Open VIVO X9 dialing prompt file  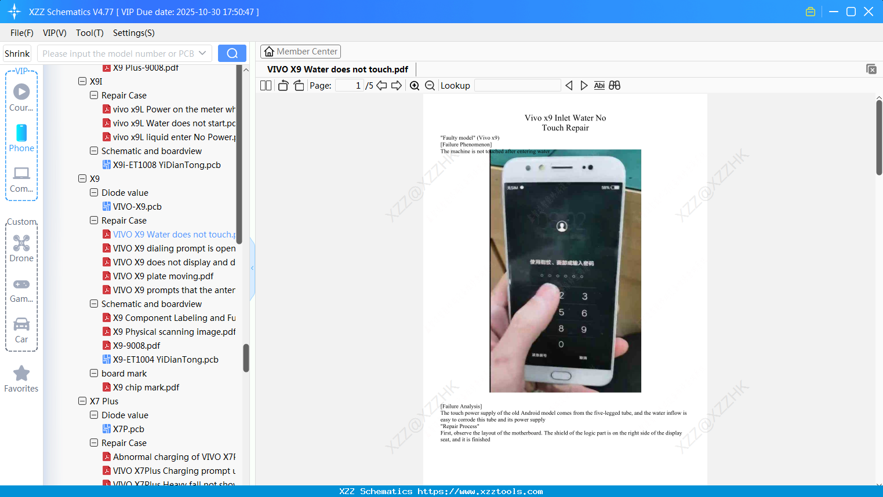(169, 248)
